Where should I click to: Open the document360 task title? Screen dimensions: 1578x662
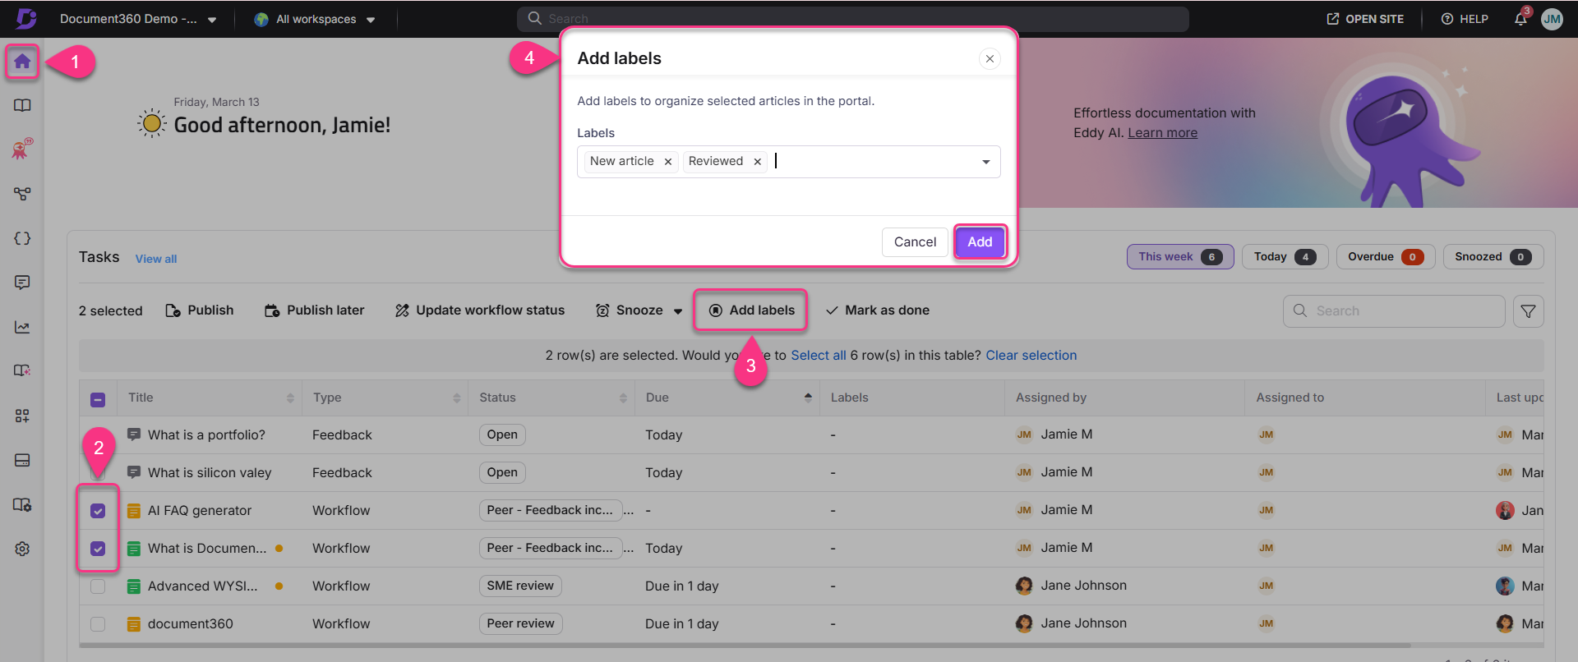coord(191,624)
